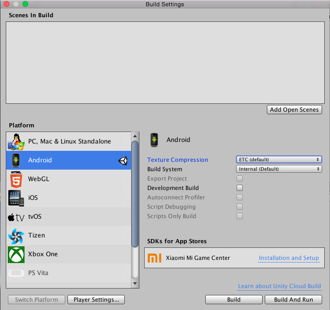Image resolution: width=330 pixels, height=310 pixels.
Task: Pick the Tizen pinwheel icon
Action: coord(16,236)
